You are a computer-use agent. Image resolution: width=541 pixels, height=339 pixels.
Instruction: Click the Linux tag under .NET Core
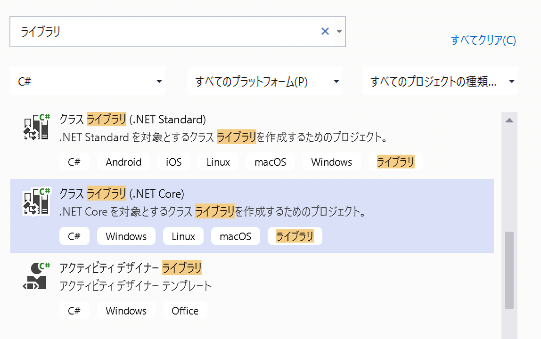tap(183, 236)
